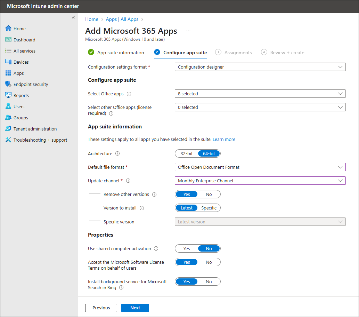Click the Devices icon in sidebar
The height and width of the screenshot is (317, 359).
[8, 62]
